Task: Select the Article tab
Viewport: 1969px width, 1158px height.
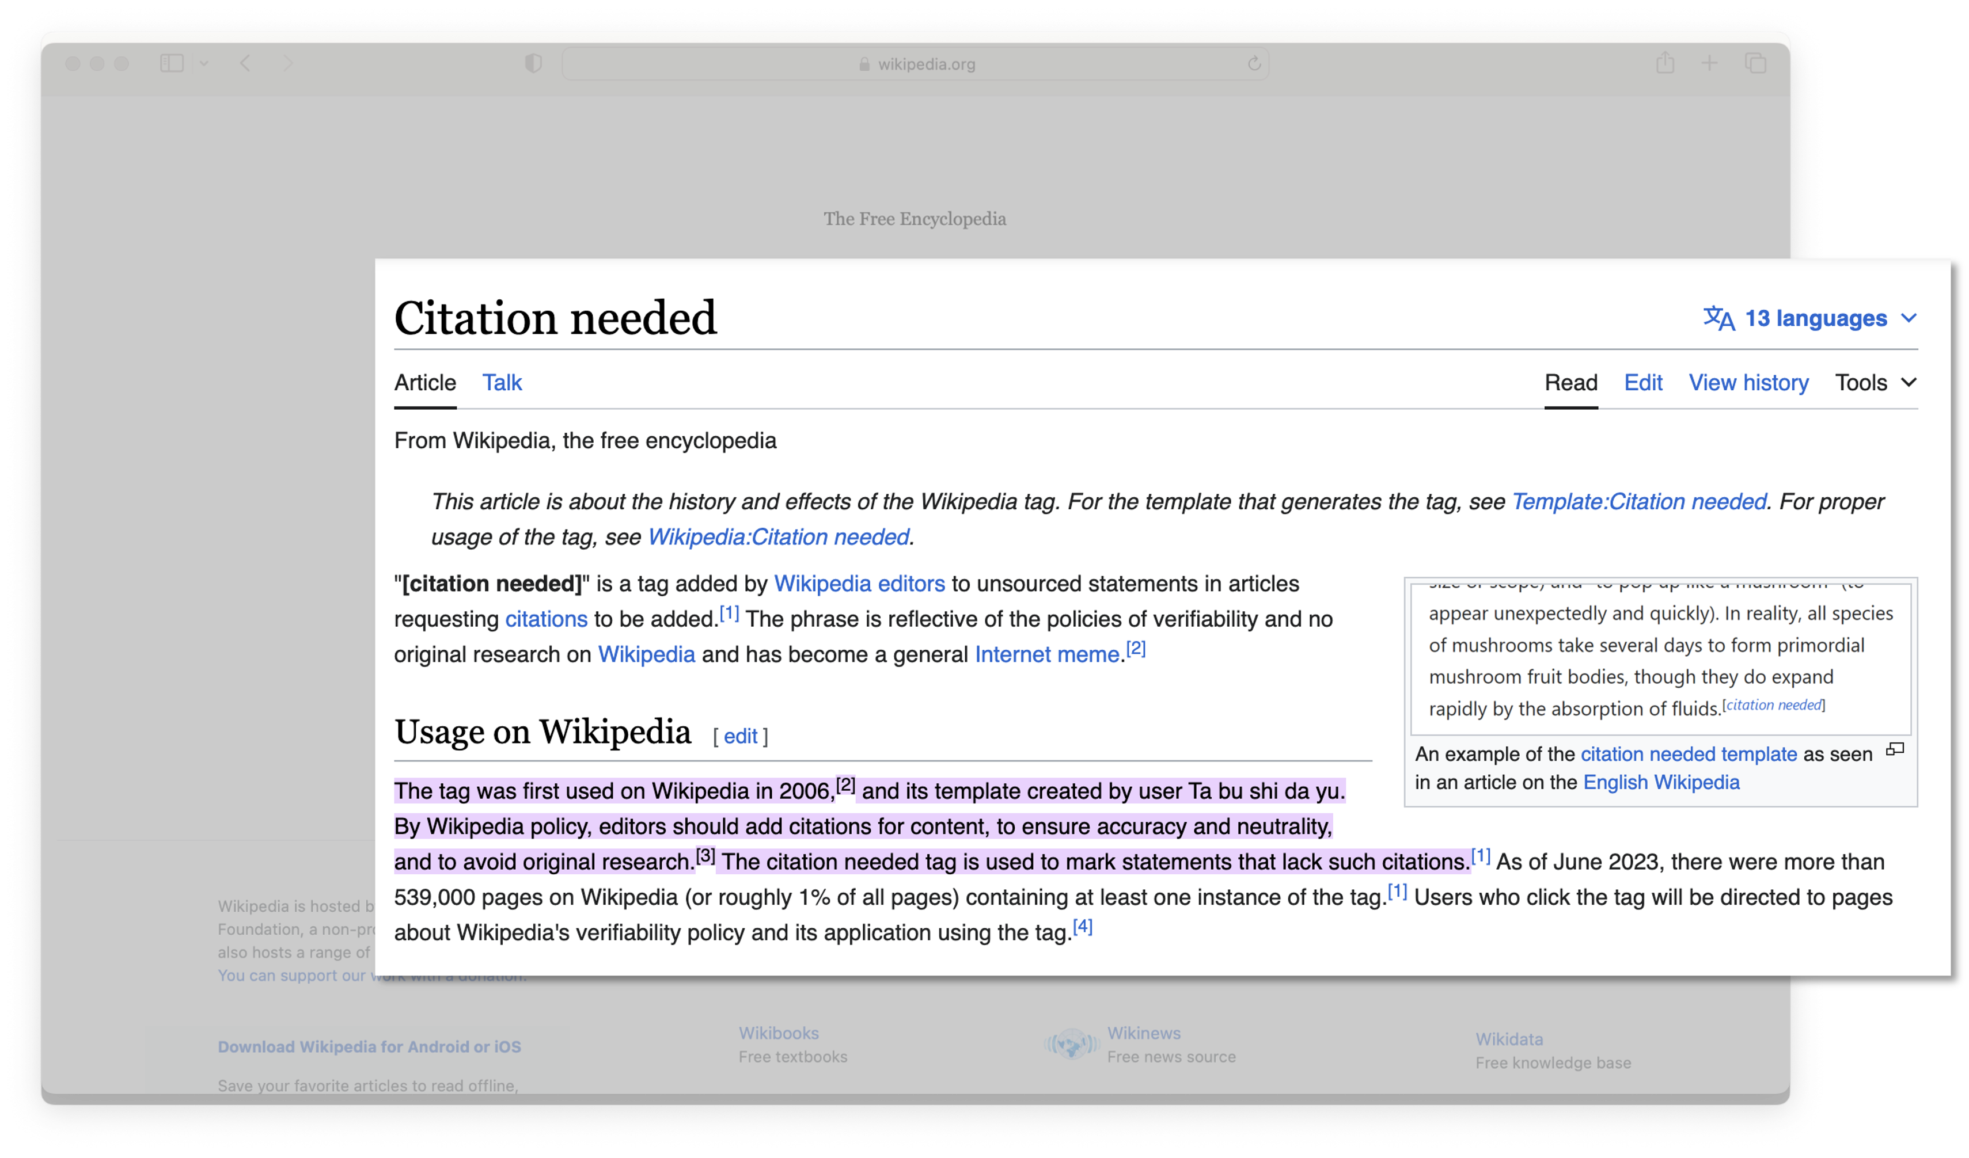Action: pyautogui.click(x=425, y=383)
